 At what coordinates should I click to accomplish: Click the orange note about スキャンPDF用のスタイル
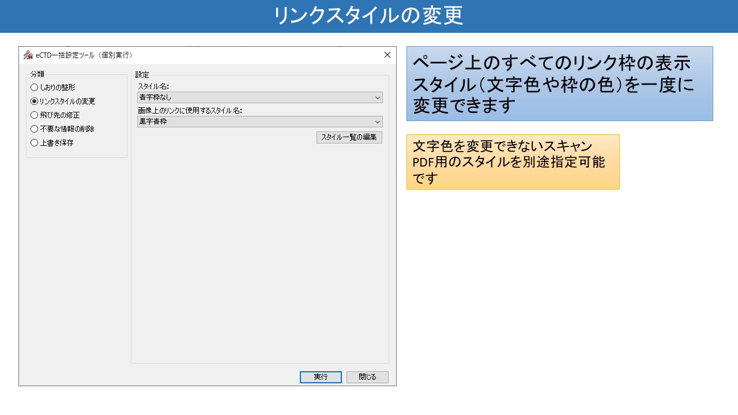coord(513,162)
